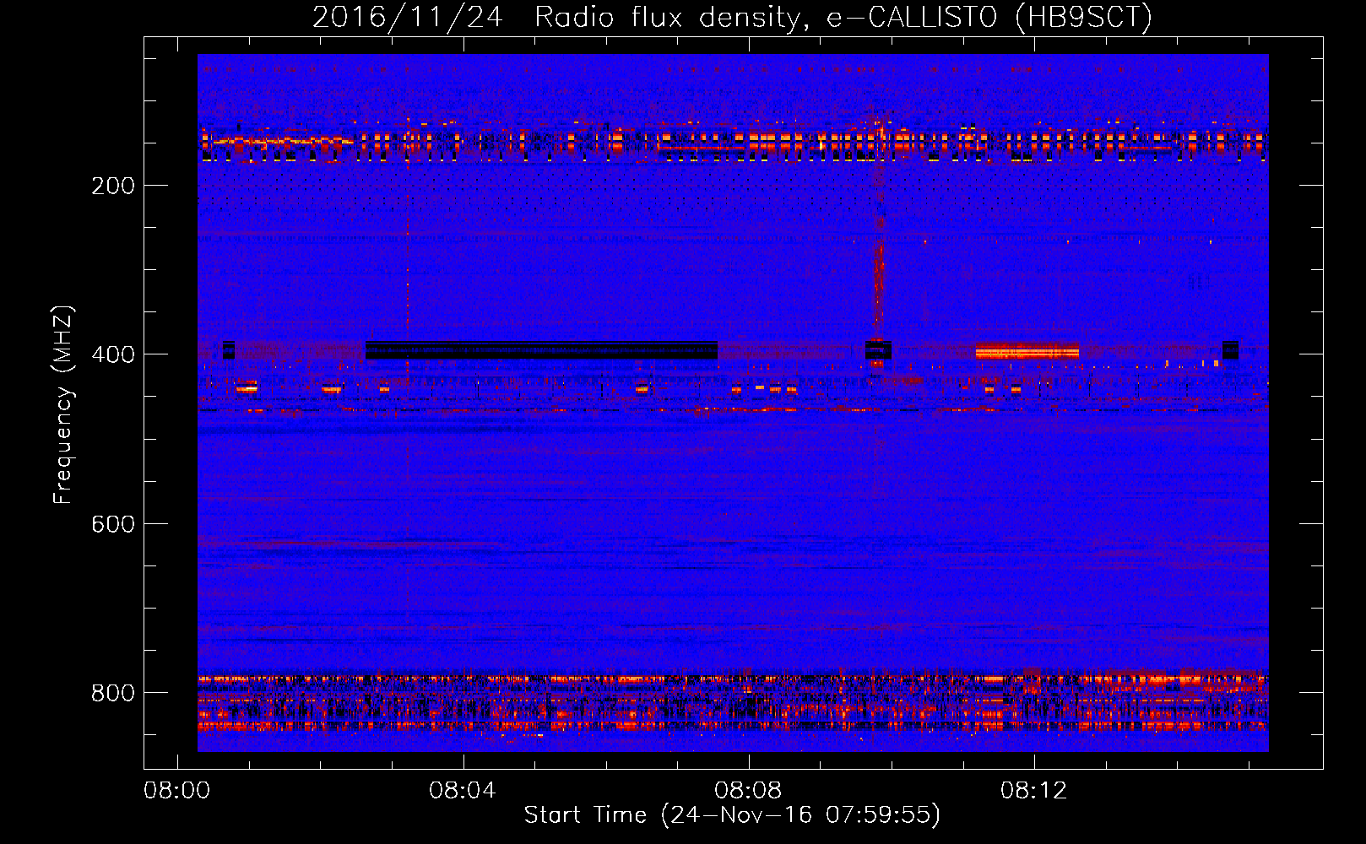Click the long black band near 400 MHz
1366x844 pixels.
click(541, 350)
